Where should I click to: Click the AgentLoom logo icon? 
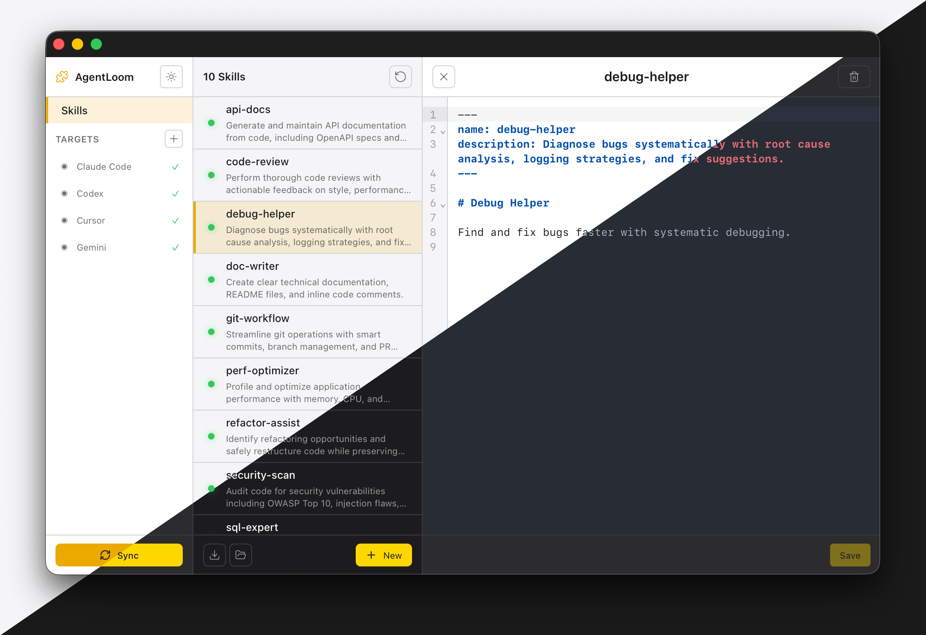(x=62, y=77)
